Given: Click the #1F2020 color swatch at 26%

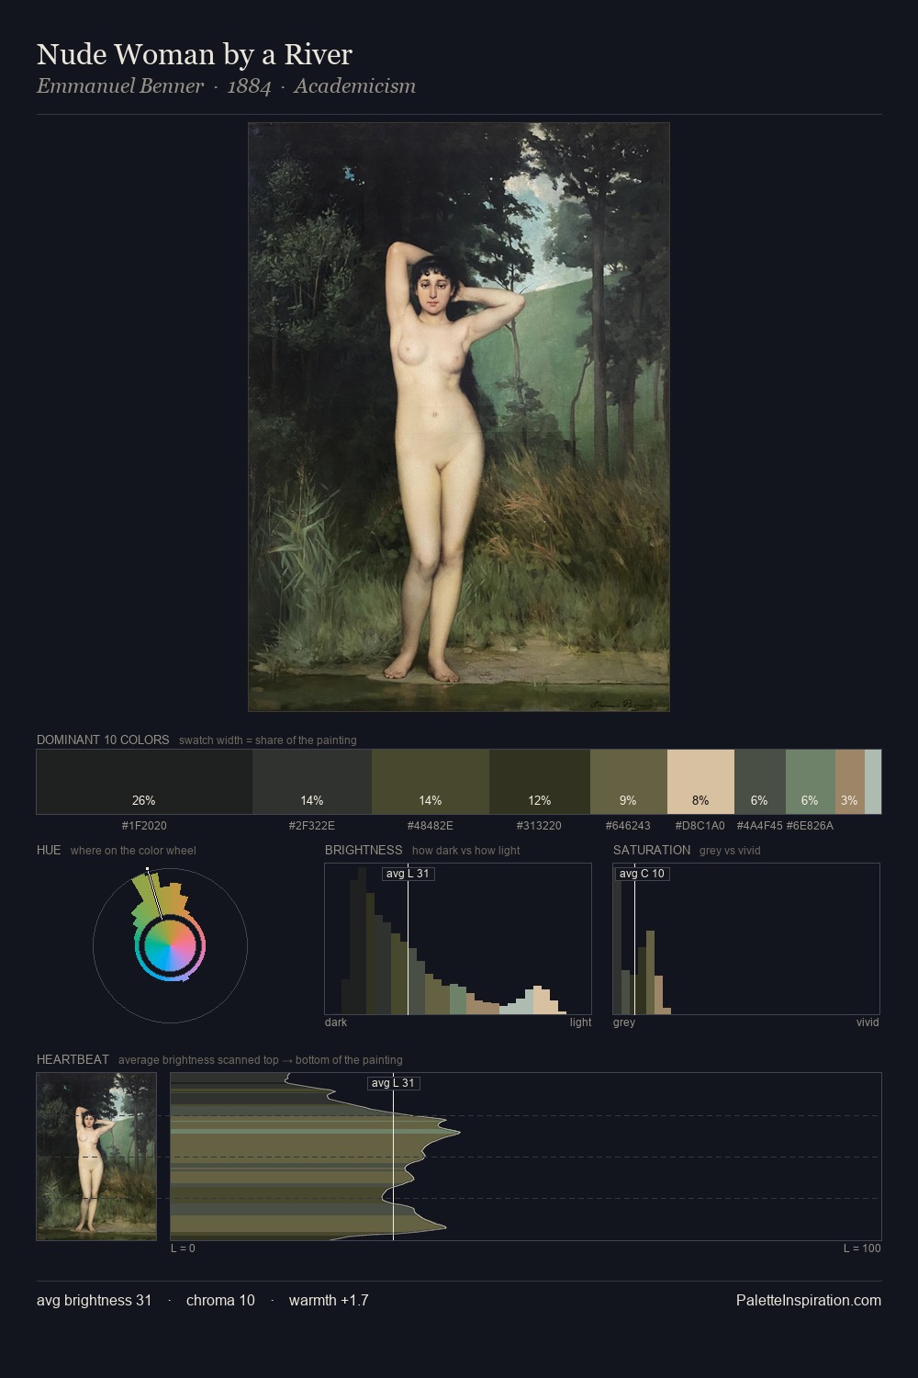Looking at the screenshot, I should point(144,782).
